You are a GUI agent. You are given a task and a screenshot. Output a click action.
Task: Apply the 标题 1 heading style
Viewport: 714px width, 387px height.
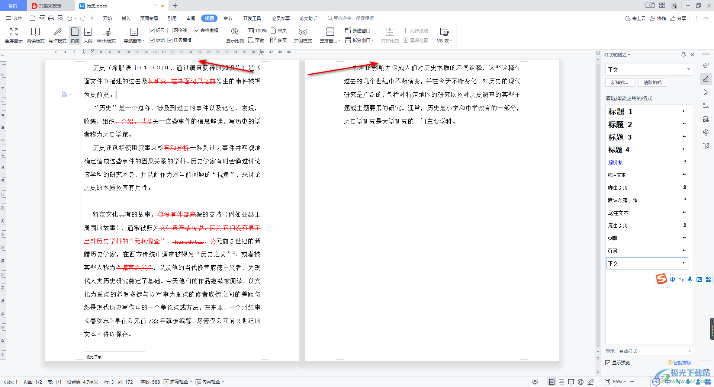[x=647, y=112]
